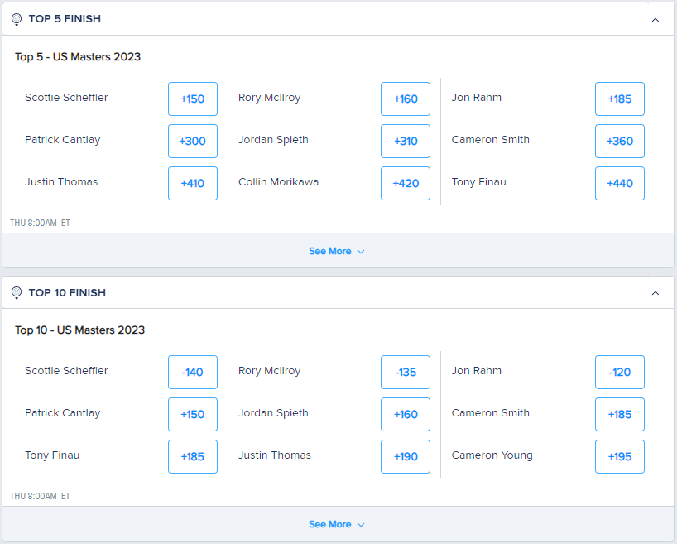Image resolution: width=677 pixels, height=544 pixels.
Task: Click Scottie Scheffler's name in Top 5 list
Action: coord(66,98)
